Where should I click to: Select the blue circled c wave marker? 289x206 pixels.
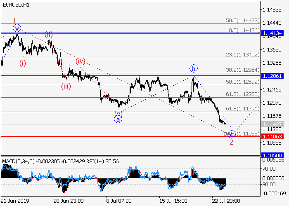click(232, 134)
